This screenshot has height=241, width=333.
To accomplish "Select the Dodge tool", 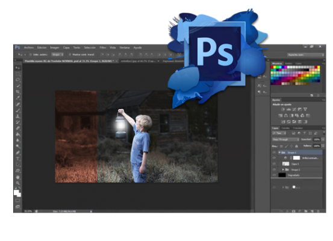I will (18, 146).
